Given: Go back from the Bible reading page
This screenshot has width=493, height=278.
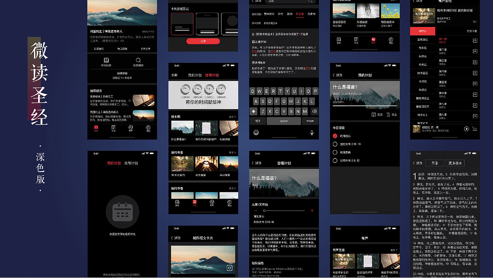Looking at the screenshot, I should click(418, 163).
